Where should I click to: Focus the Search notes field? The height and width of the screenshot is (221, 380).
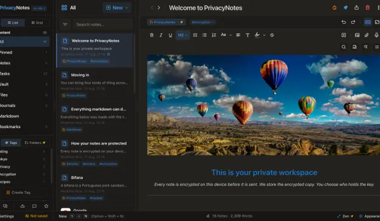pos(103,24)
